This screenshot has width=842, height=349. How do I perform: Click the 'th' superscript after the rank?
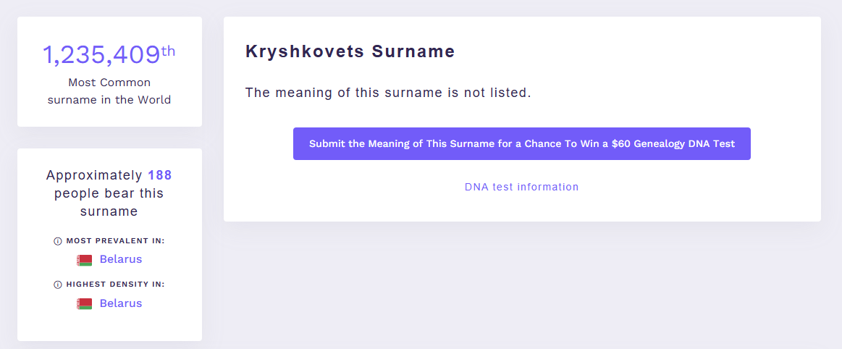168,51
